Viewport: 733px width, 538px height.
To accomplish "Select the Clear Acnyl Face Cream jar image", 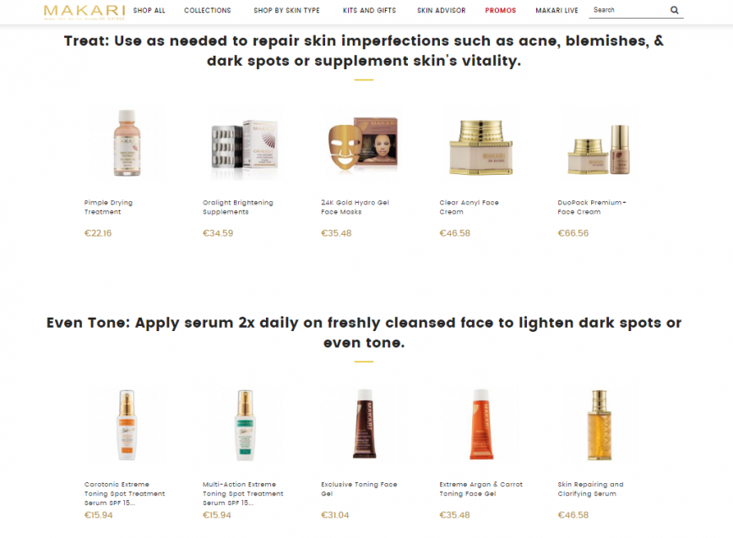I will click(x=481, y=147).
